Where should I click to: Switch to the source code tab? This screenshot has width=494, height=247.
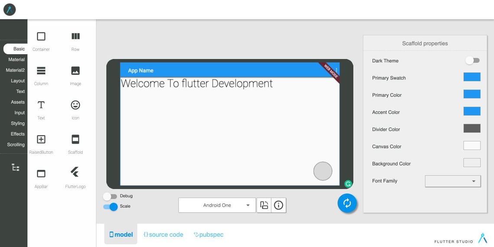pyautogui.click(x=163, y=234)
